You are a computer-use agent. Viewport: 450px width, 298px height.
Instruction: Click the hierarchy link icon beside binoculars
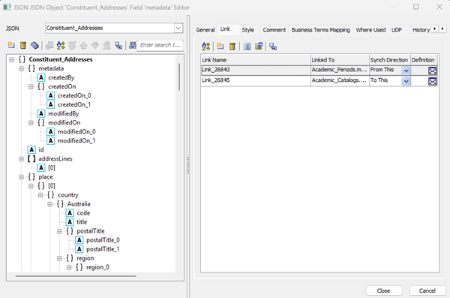pyautogui.click(x=118, y=45)
